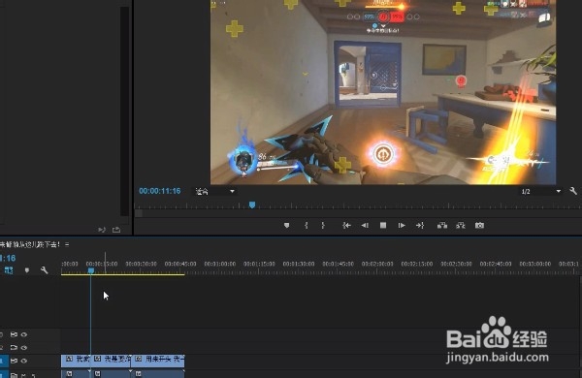
Task: Open the 1/2 playback resolution dropdown
Action: (540, 191)
